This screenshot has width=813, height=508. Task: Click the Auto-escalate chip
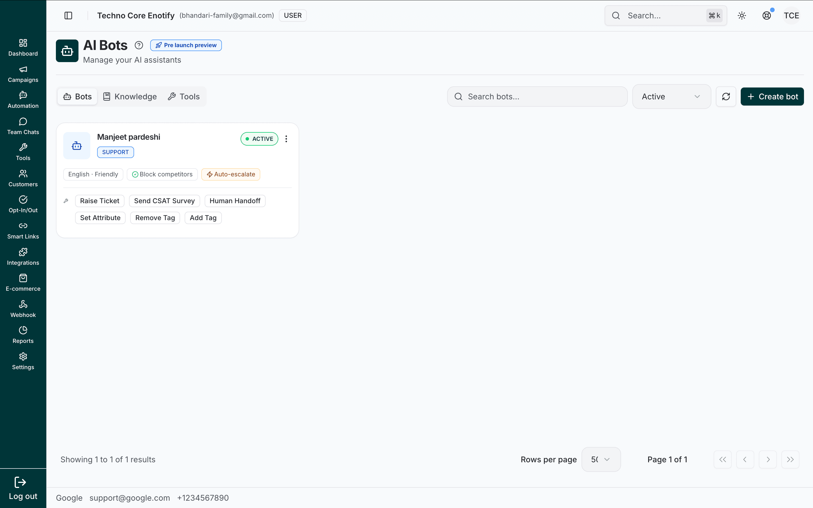click(x=231, y=174)
